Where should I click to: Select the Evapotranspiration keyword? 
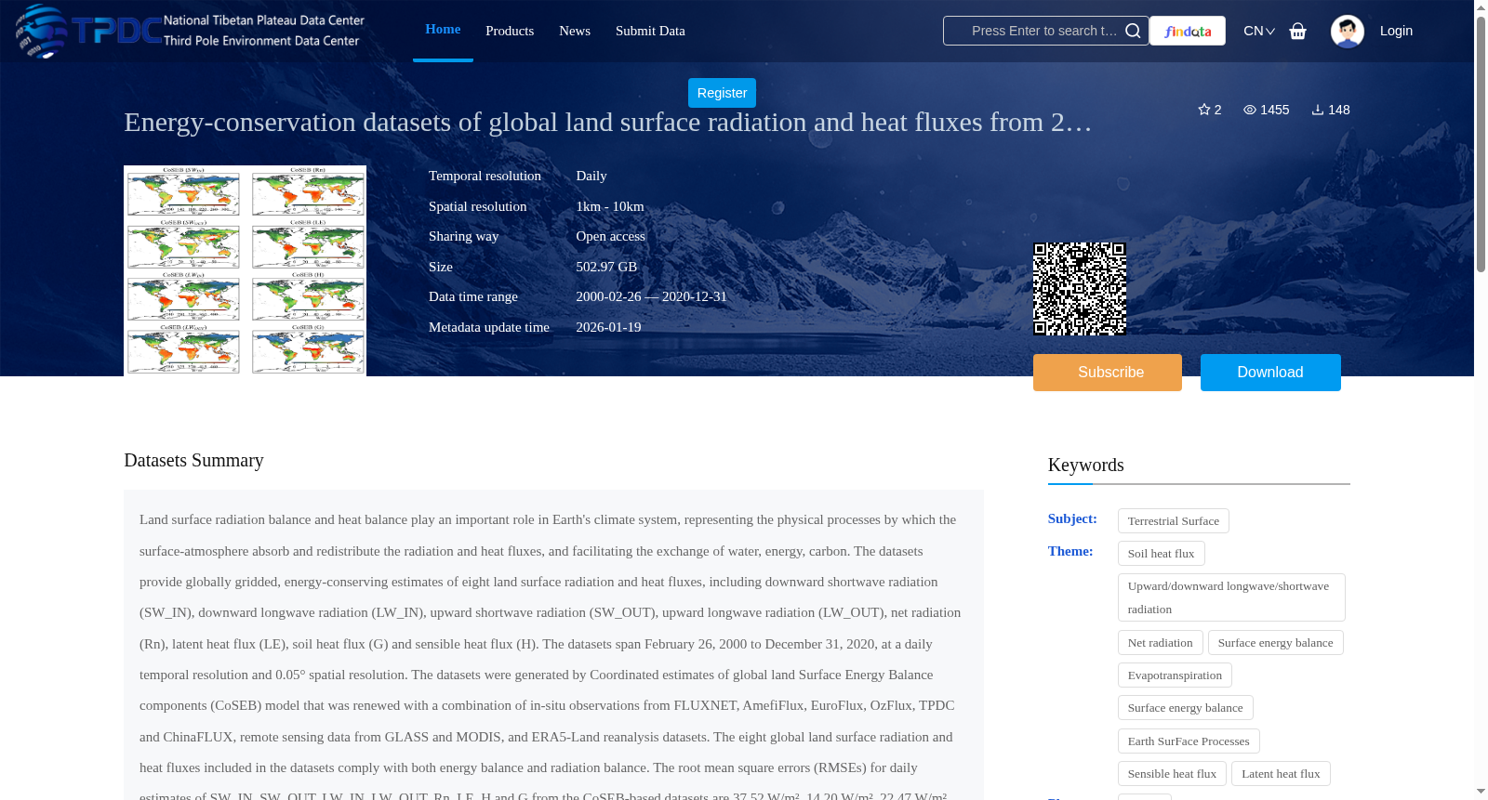(1175, 675)
